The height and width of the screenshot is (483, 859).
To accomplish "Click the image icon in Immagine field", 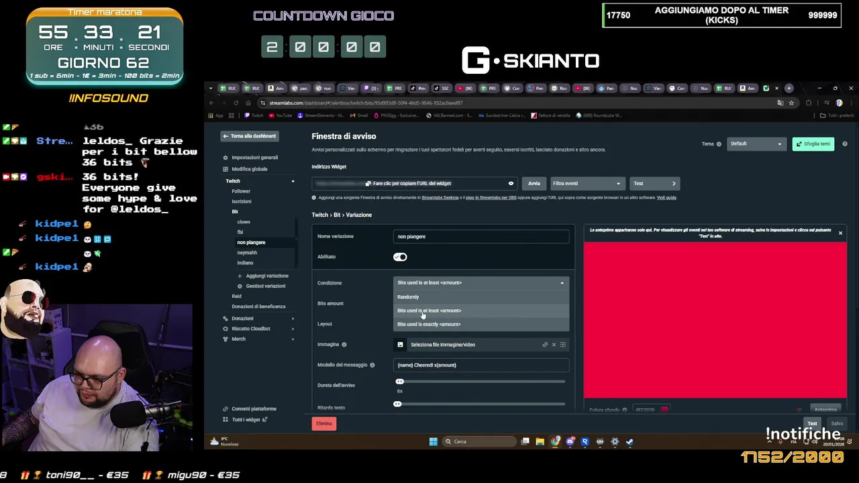I will (x=400, y=345).
